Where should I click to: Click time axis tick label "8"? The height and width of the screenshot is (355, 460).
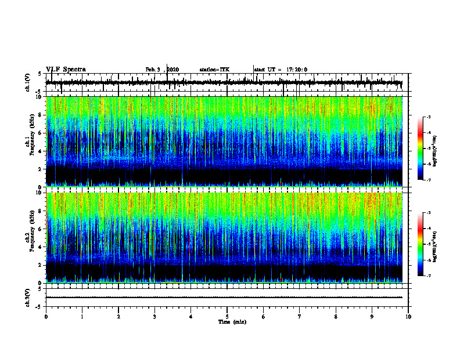336,317
